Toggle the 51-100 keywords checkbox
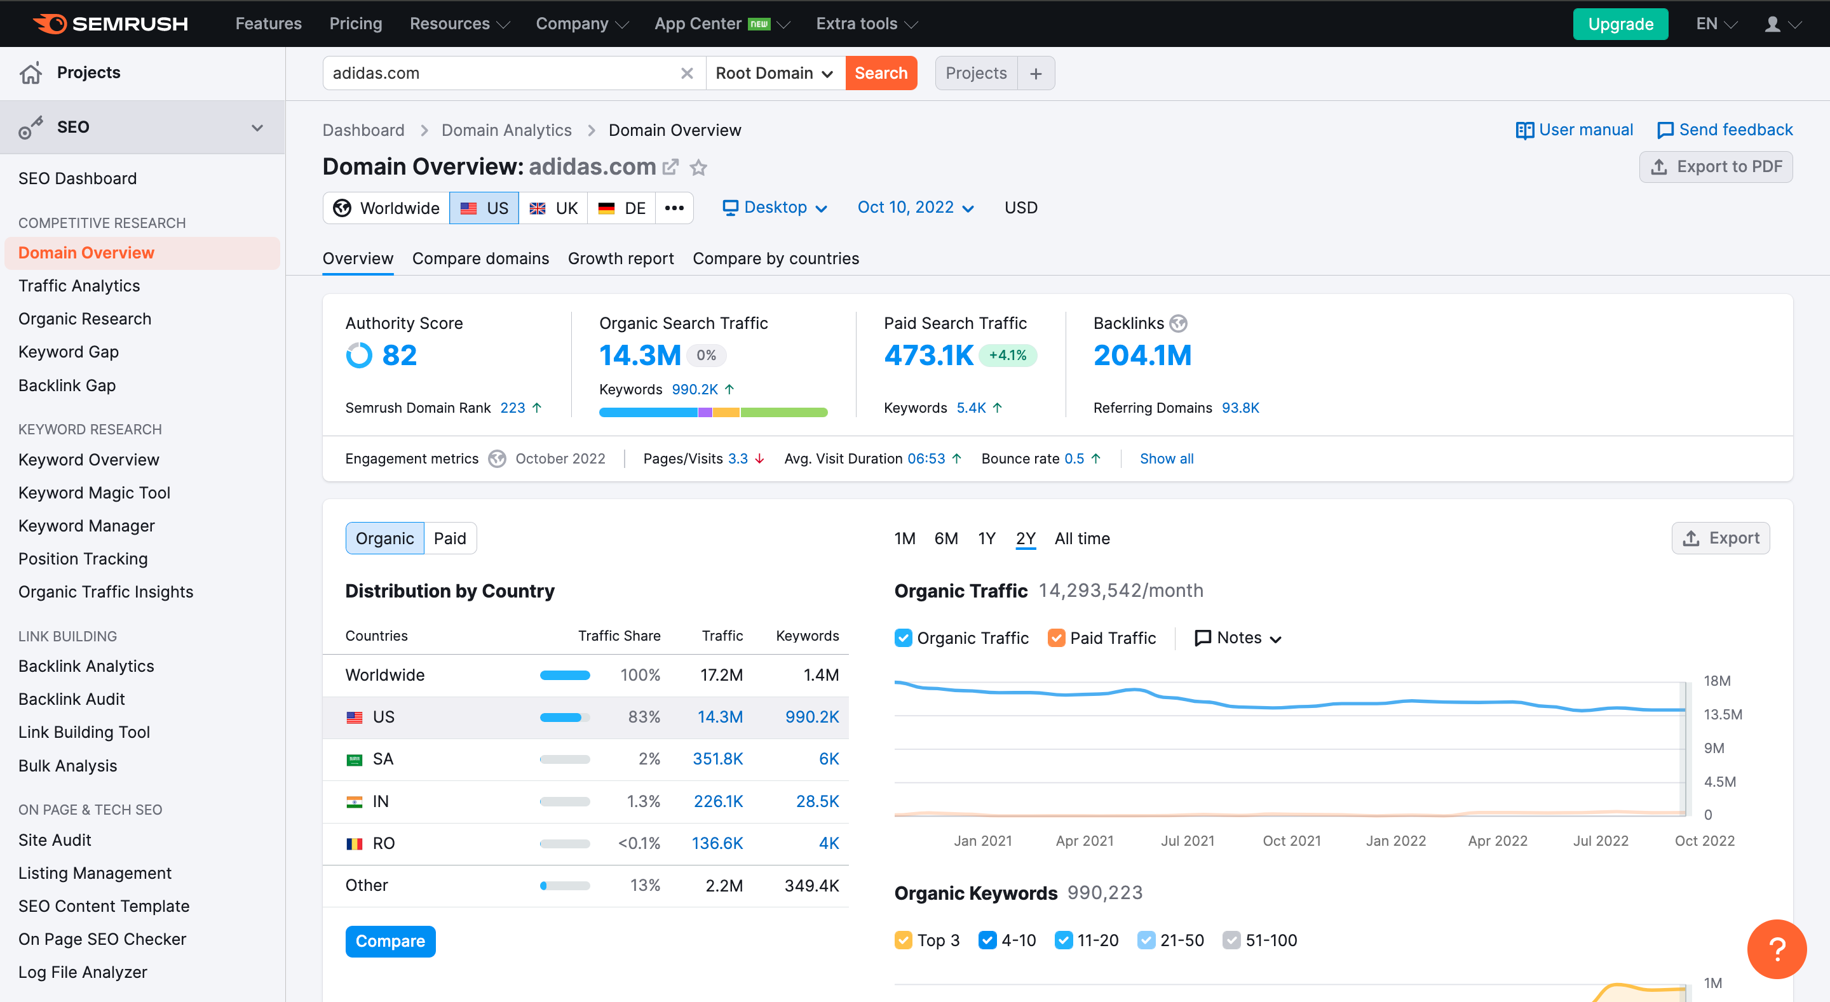Screen dimensions: 1830x1002 (1231, 940)
